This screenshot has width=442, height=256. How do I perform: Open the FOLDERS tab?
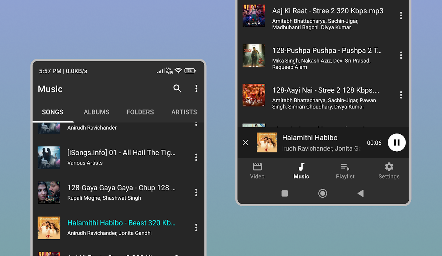140,112
